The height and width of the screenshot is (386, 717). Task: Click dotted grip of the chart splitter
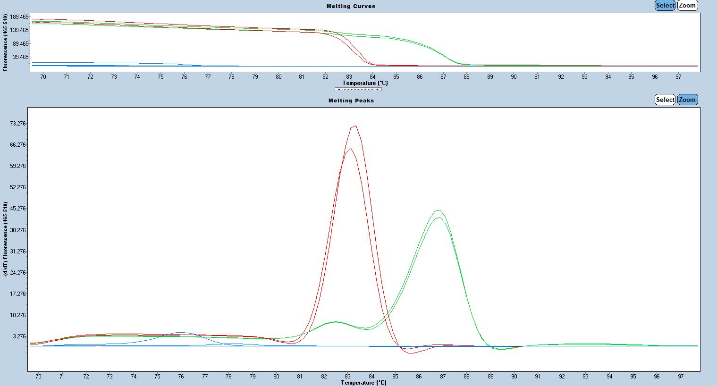pos(358,89)
